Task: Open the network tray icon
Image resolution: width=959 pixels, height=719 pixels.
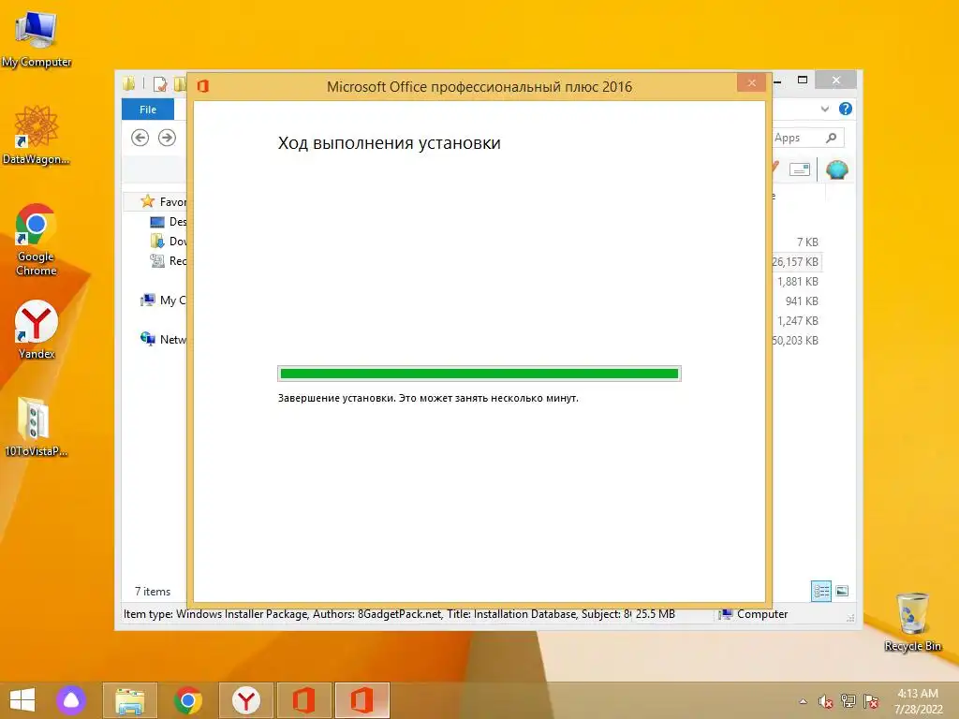Action: coord(848,701)
